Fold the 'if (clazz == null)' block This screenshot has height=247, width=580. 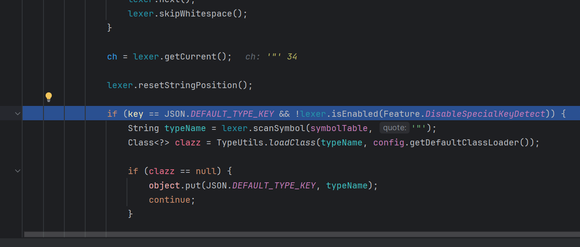click(x=18, y=171)
